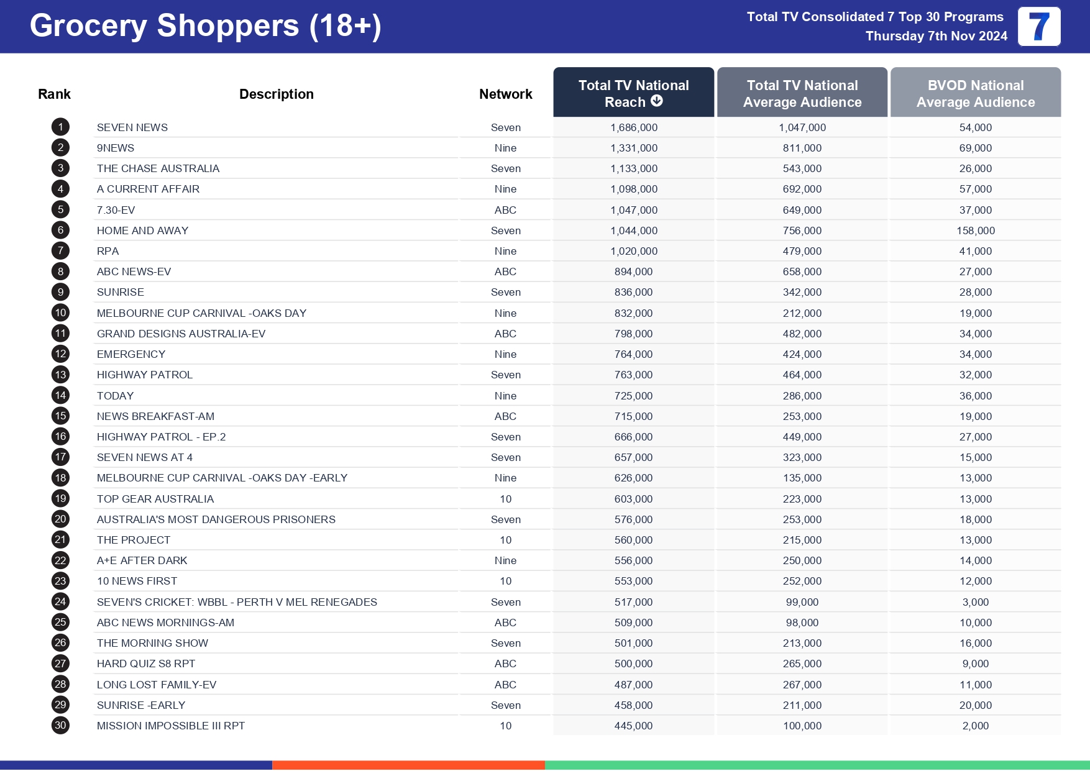Select Total TV National Average Audience header
Viewport: 1090px width, 771px height.
(x=802, y=93)
